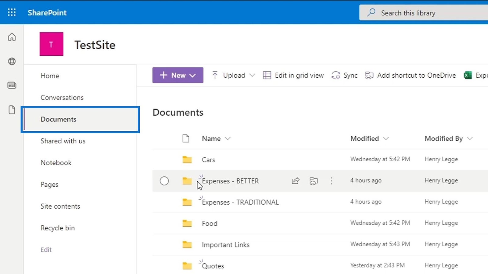Open the Cars folder

[x=208, y=160]
